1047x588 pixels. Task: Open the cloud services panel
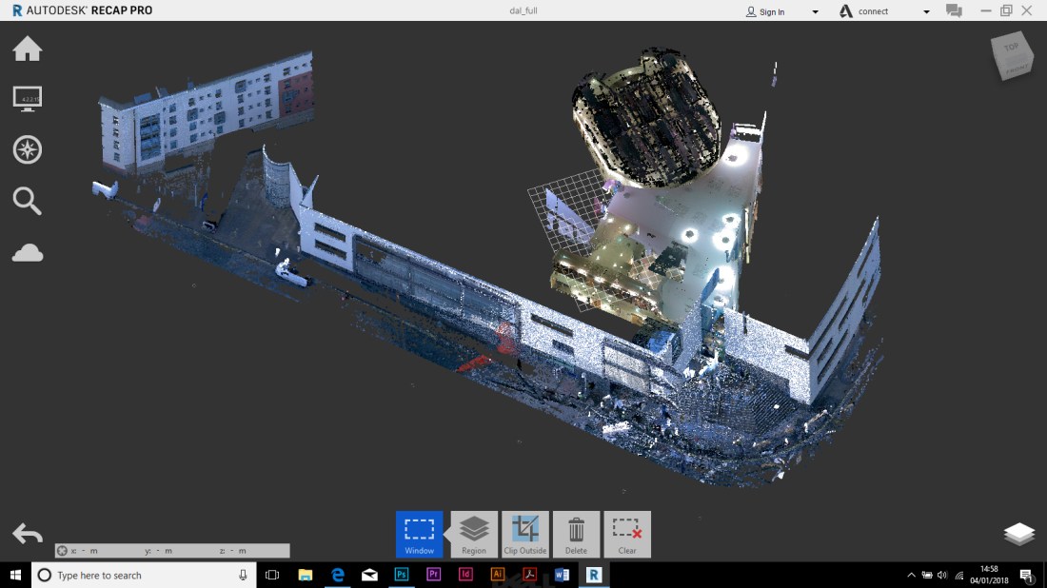[x=28, y=252]
